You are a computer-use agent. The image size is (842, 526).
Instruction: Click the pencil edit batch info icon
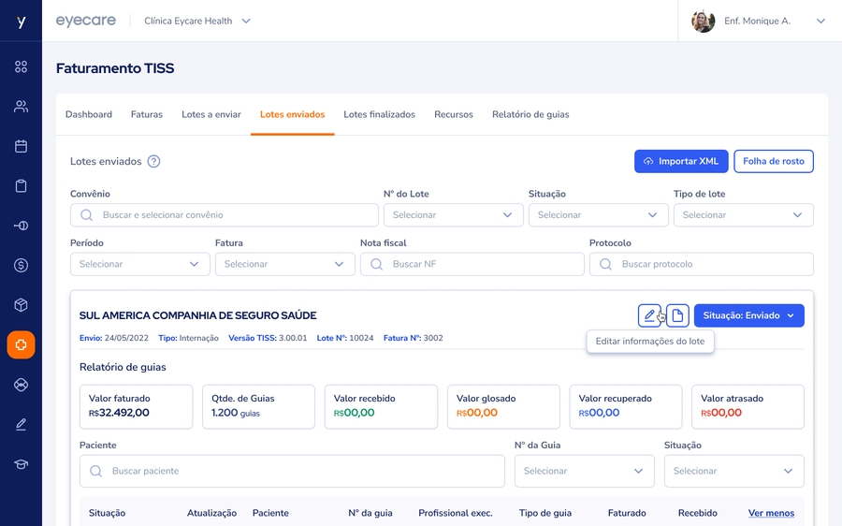[649, 315]
